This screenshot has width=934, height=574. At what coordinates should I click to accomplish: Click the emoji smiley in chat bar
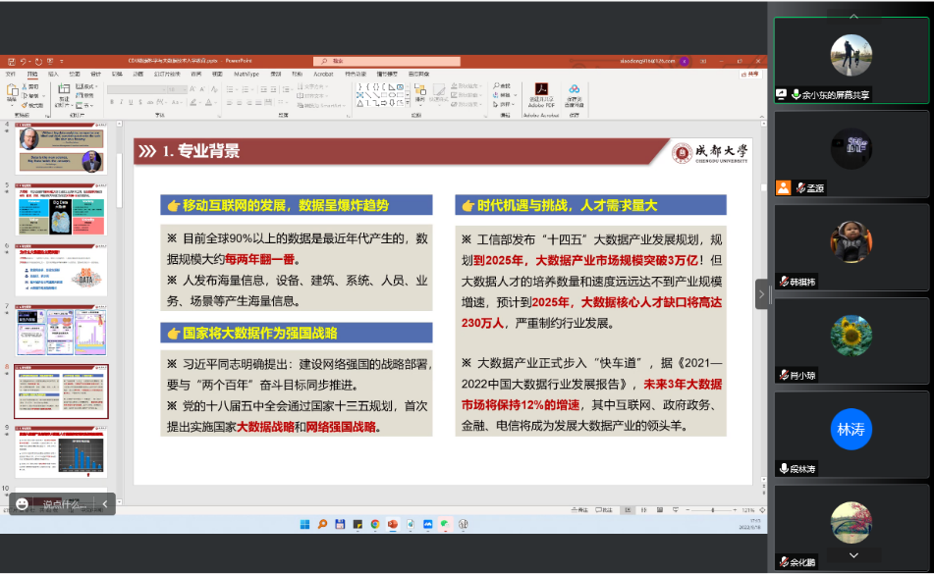click(23, 504)
